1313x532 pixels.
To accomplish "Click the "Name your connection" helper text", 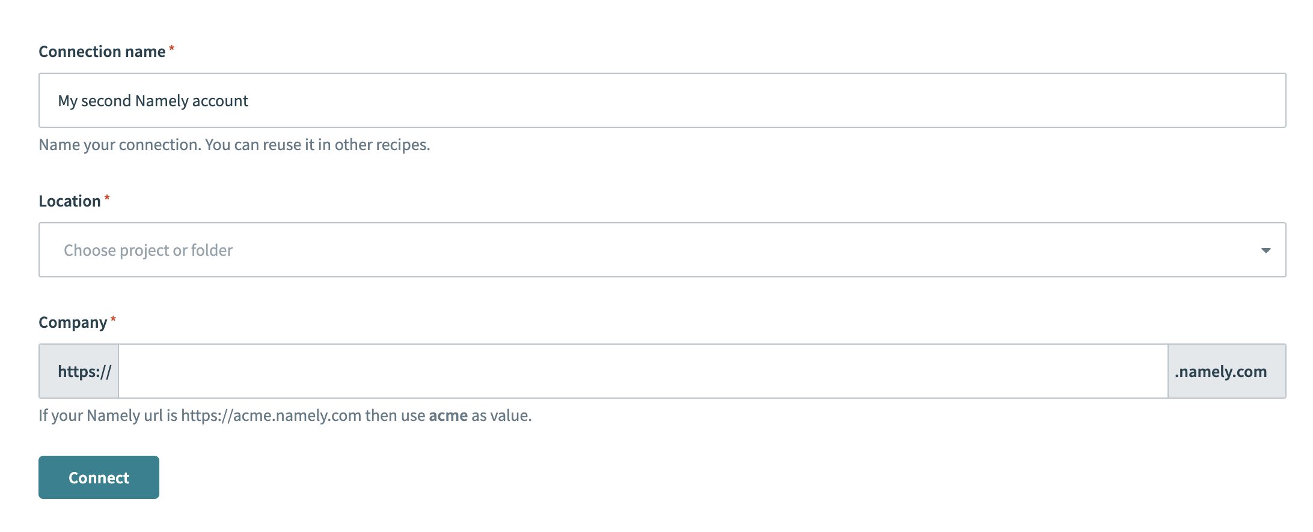I will 120,145.
